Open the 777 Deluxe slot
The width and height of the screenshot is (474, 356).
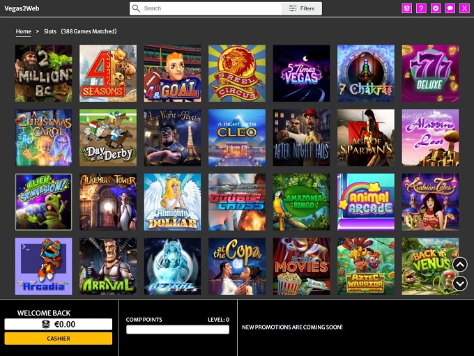coord(430,73)
